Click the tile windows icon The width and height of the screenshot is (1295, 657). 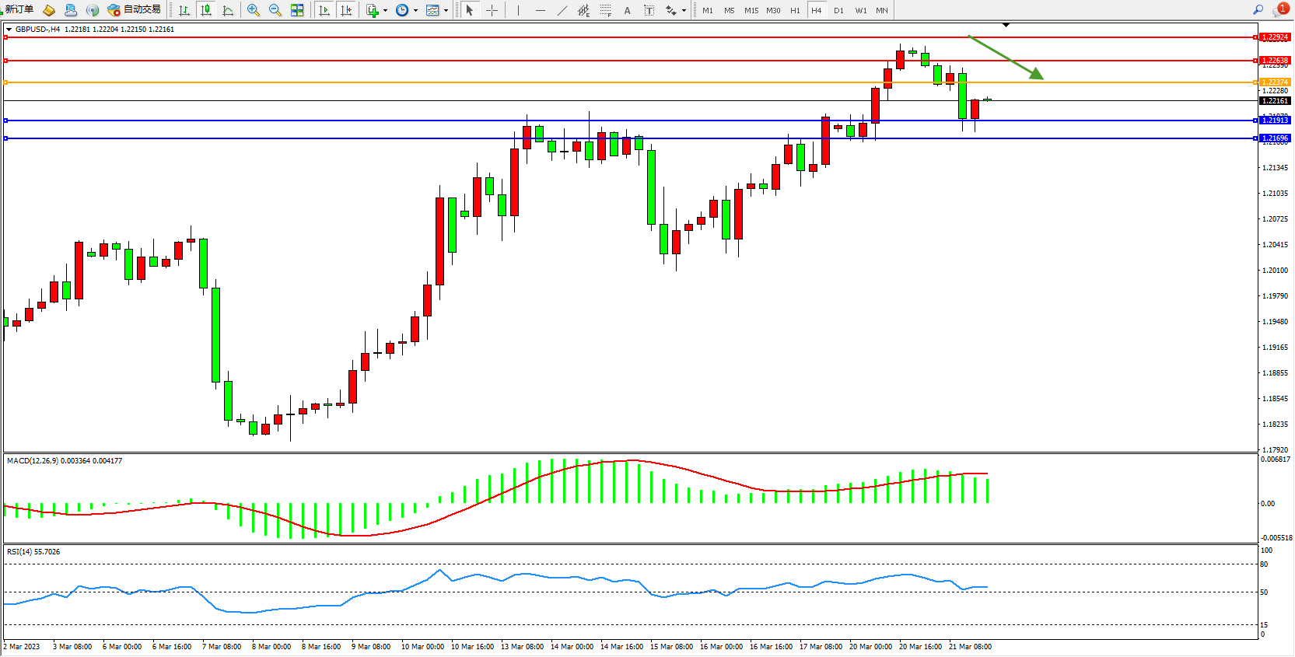point(297,10)
